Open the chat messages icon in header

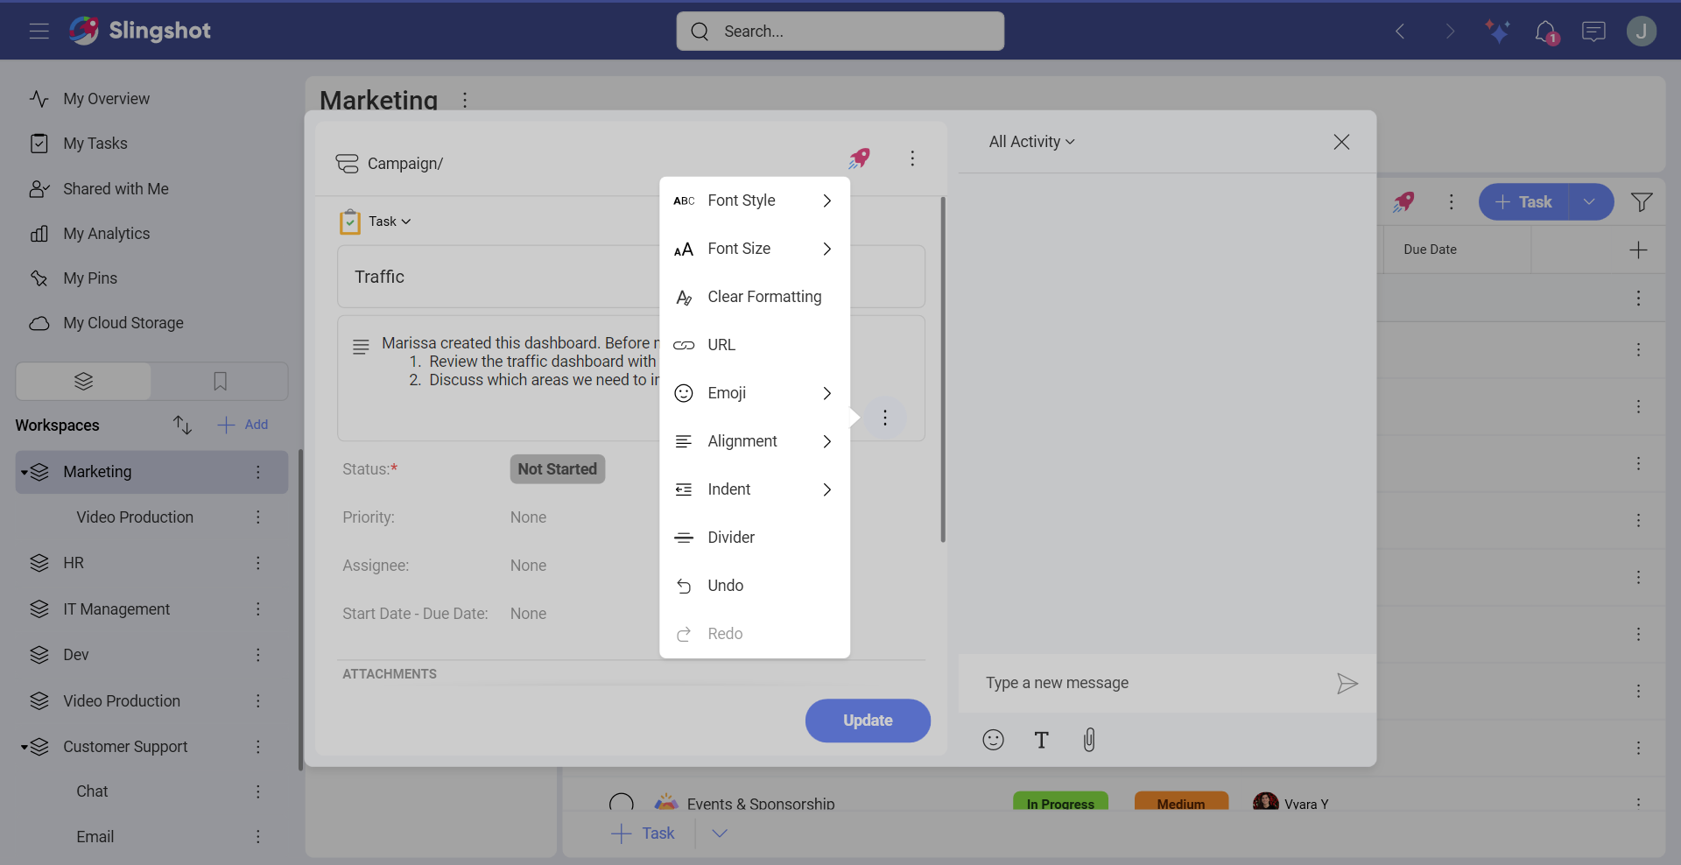(1593, 32)
